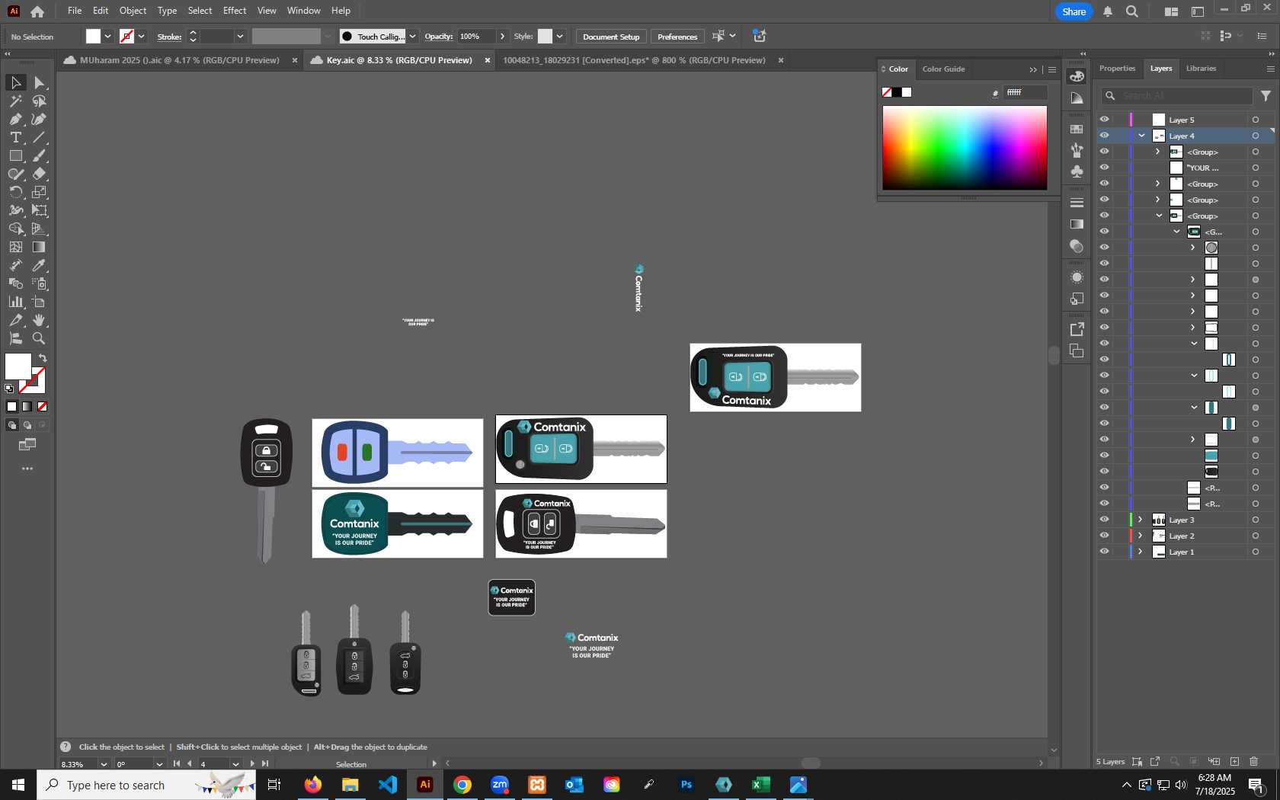Click the Fill white swatch in toolbar

point(18,366)
